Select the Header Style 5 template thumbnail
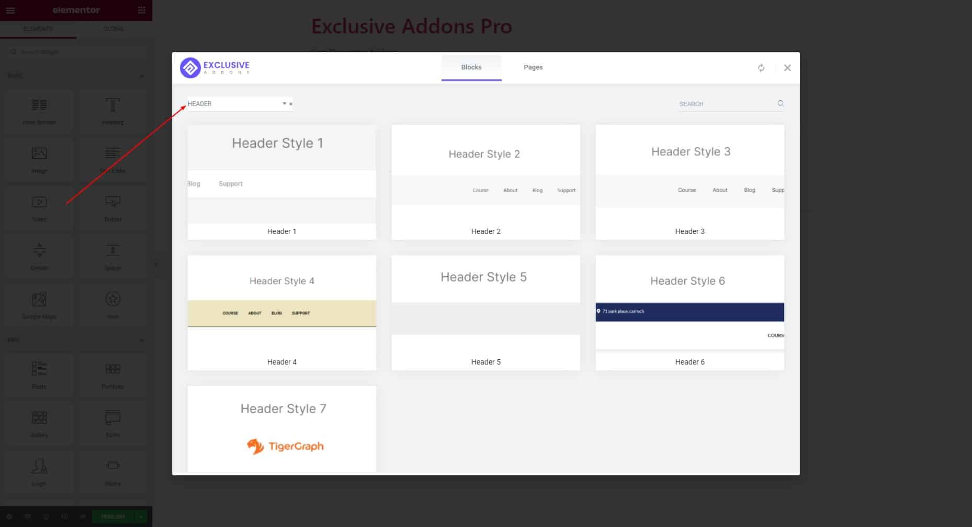Viewport: 972px width, 527px height. (x=486, y=305)
